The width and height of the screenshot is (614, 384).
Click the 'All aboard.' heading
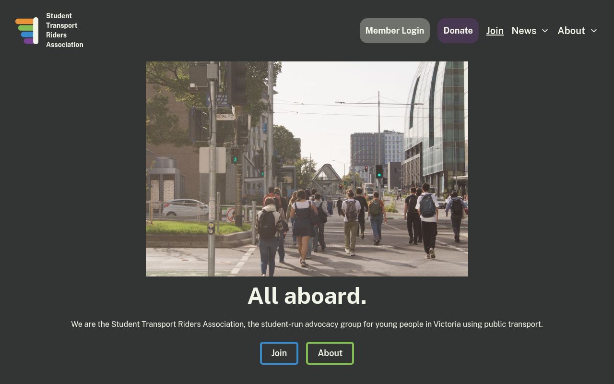coord(307,296)
